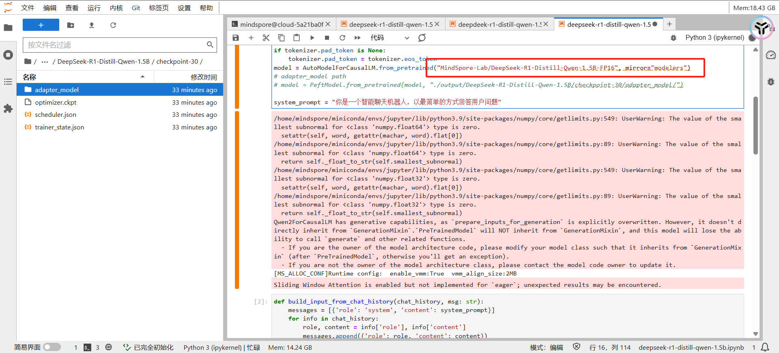Open the extension manager puzzle icon
Image resolution: width=779 pixels, height=353 pixels.
(x=8, y=109)
